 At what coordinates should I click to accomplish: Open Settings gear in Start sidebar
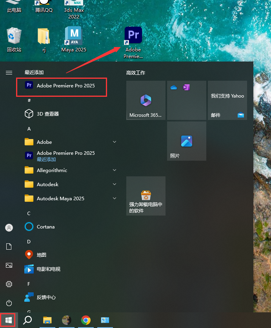(x=9, y=284)
